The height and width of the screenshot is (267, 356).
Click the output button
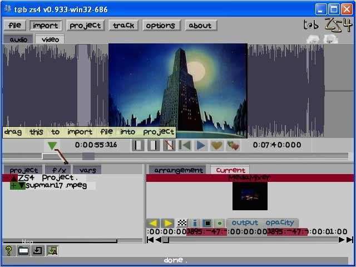(x=245, y=222)
